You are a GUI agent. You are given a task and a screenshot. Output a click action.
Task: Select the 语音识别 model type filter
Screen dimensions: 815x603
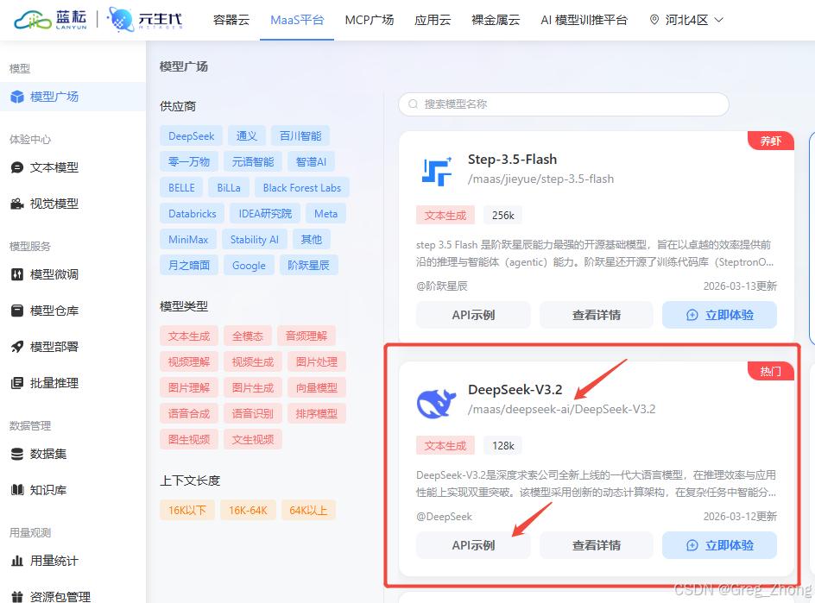click(253, 413)
